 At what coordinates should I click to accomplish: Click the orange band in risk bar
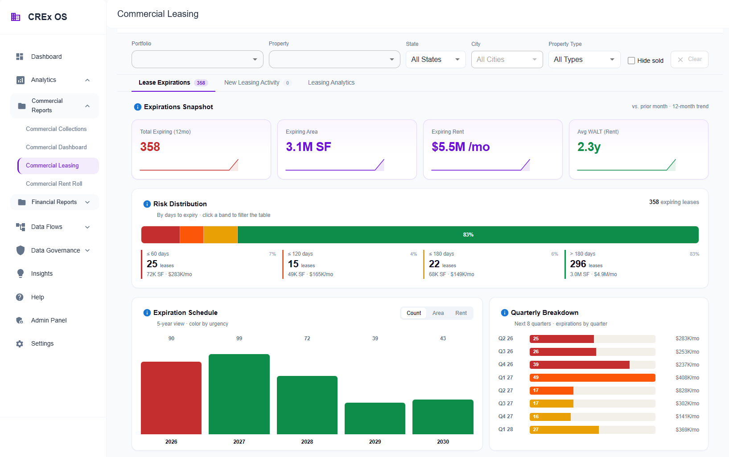[x=192, y=235]
